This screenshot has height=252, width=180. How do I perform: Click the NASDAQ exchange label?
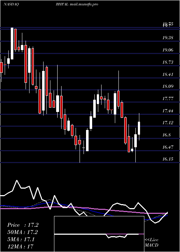click(11, 4)
